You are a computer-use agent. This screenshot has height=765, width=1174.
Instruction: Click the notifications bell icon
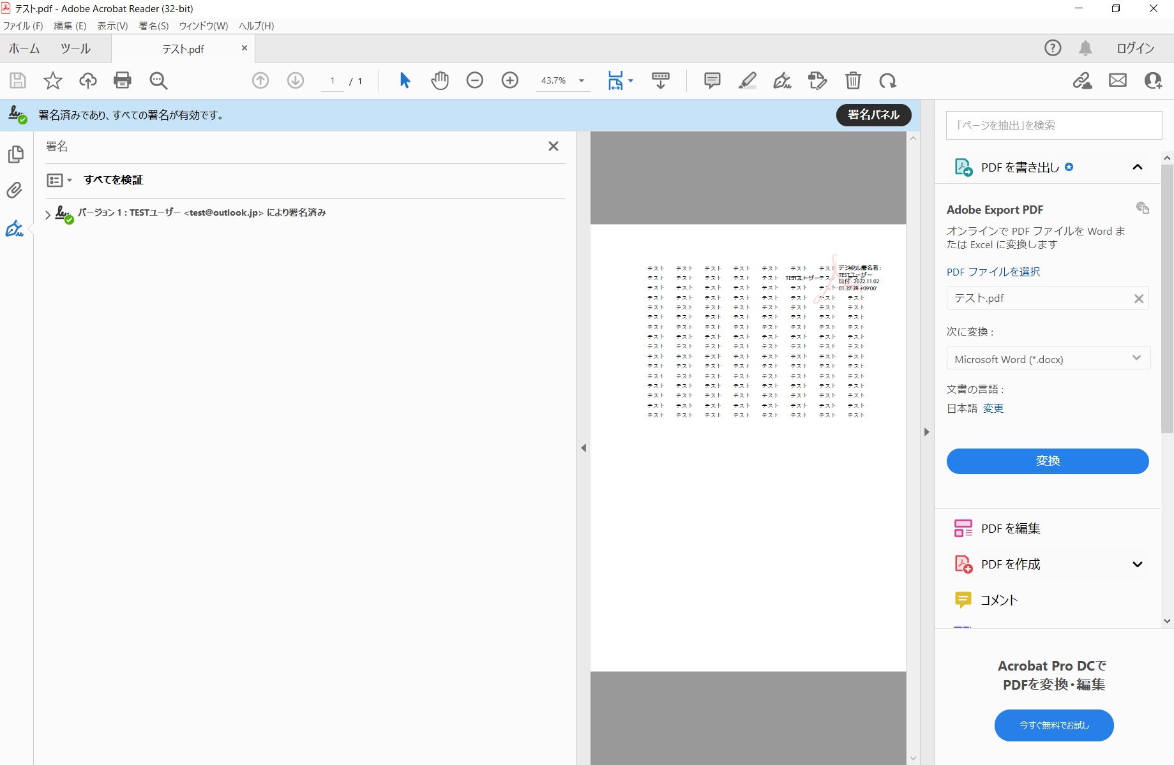1085,48
